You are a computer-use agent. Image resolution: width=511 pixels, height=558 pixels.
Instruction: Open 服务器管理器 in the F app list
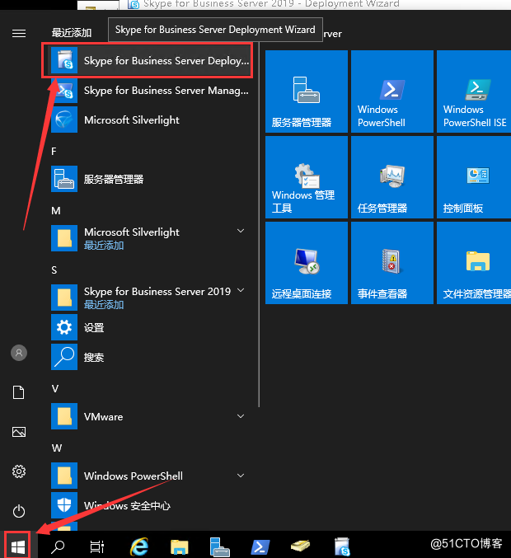(150, 179)
